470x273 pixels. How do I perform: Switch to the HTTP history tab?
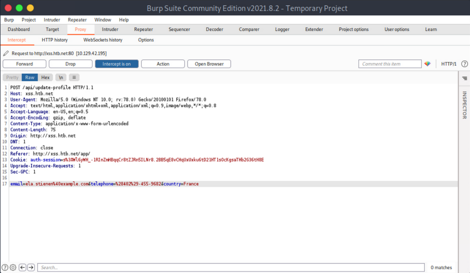coord(55,40)
